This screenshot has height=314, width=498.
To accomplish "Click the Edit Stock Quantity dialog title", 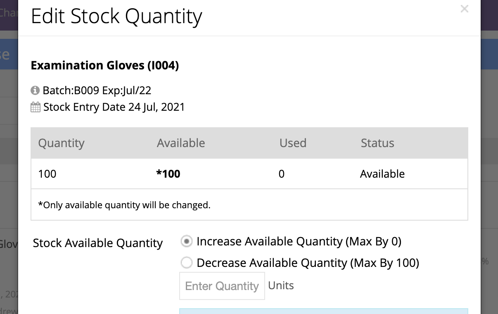I will [x=116, y=16].
